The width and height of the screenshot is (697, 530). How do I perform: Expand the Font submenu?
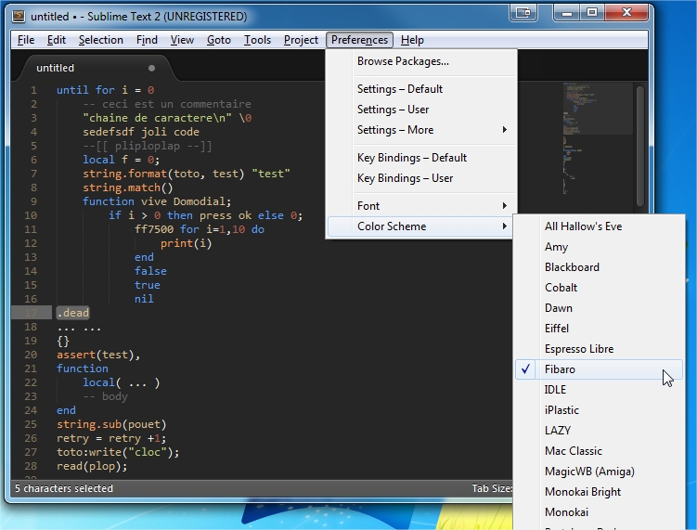[421, 206]
